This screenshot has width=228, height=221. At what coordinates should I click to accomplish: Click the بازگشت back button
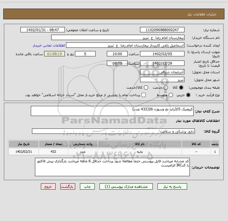point(68,187)
